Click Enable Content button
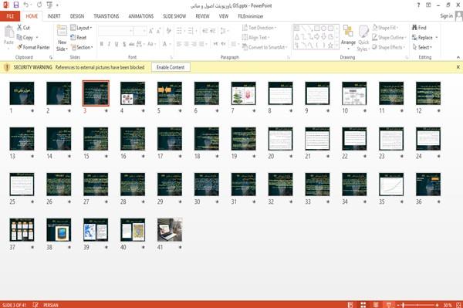The height and width of the screenshot is (308, 463). pyautogui.click(x=171, y=67)
